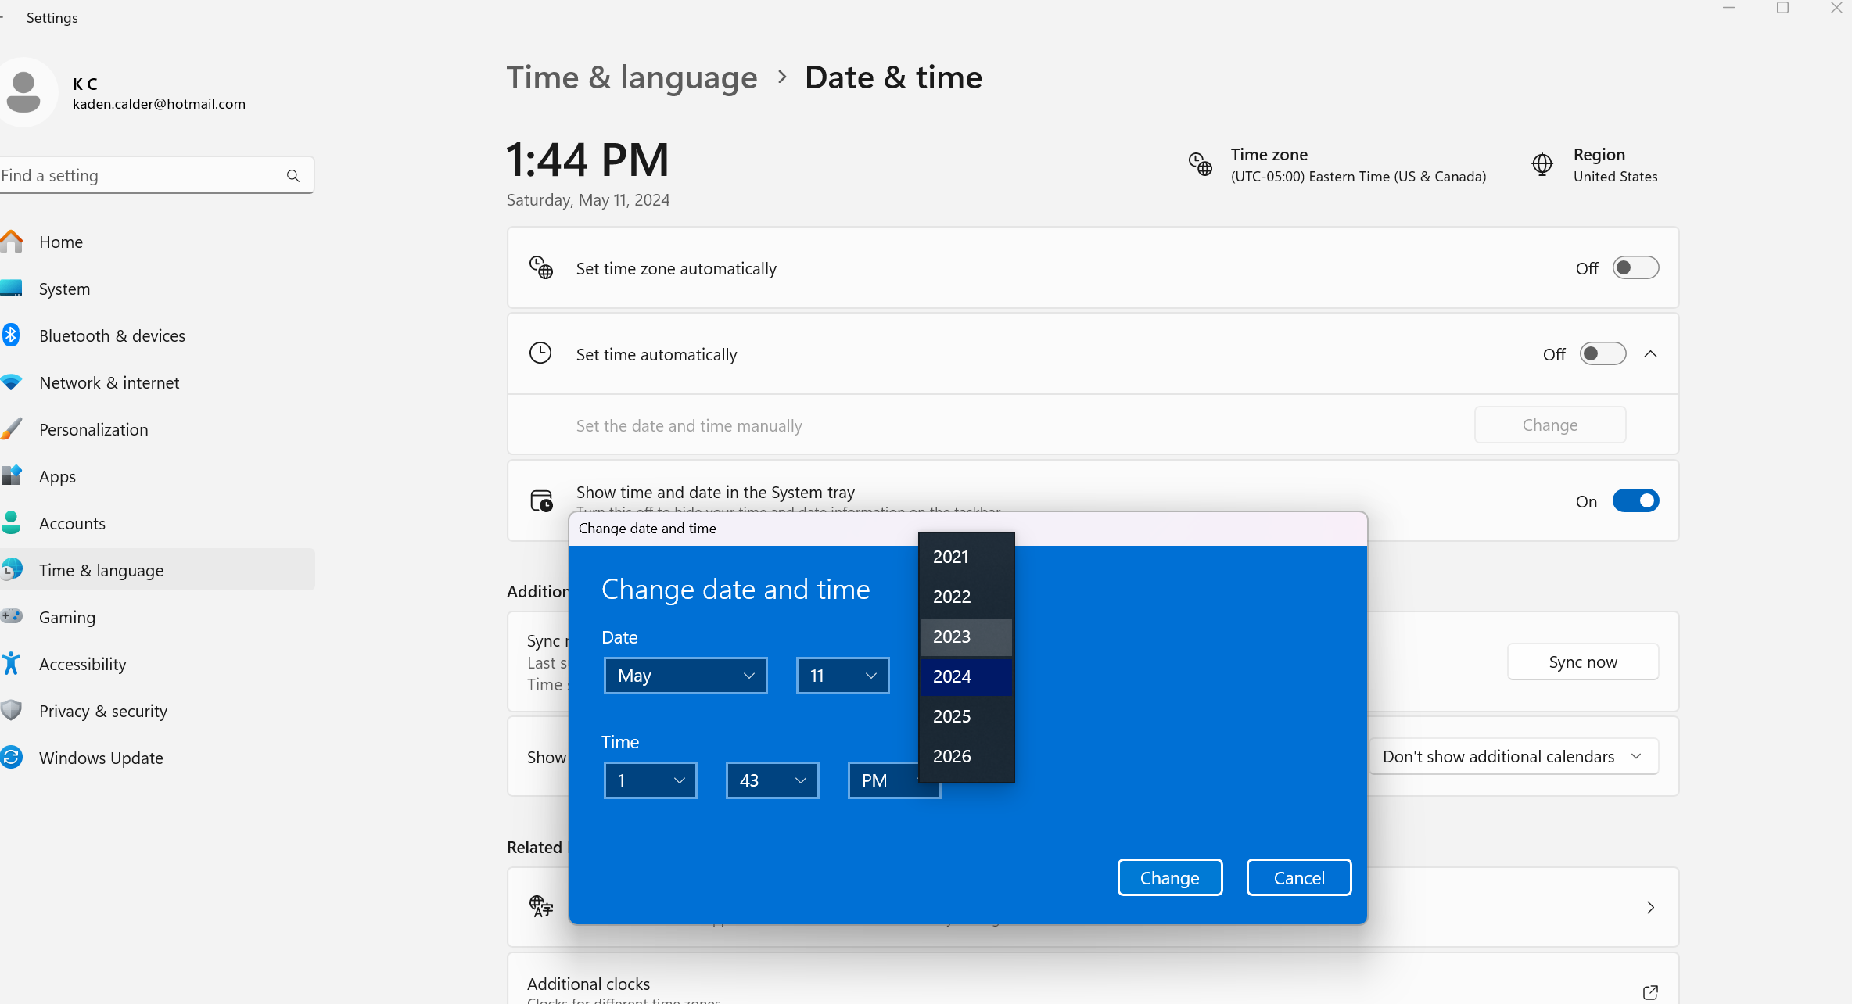This screenshot has height=1004, width=1852.
Task: Click the Find a setting field
Action: click(x=141, y=176)
